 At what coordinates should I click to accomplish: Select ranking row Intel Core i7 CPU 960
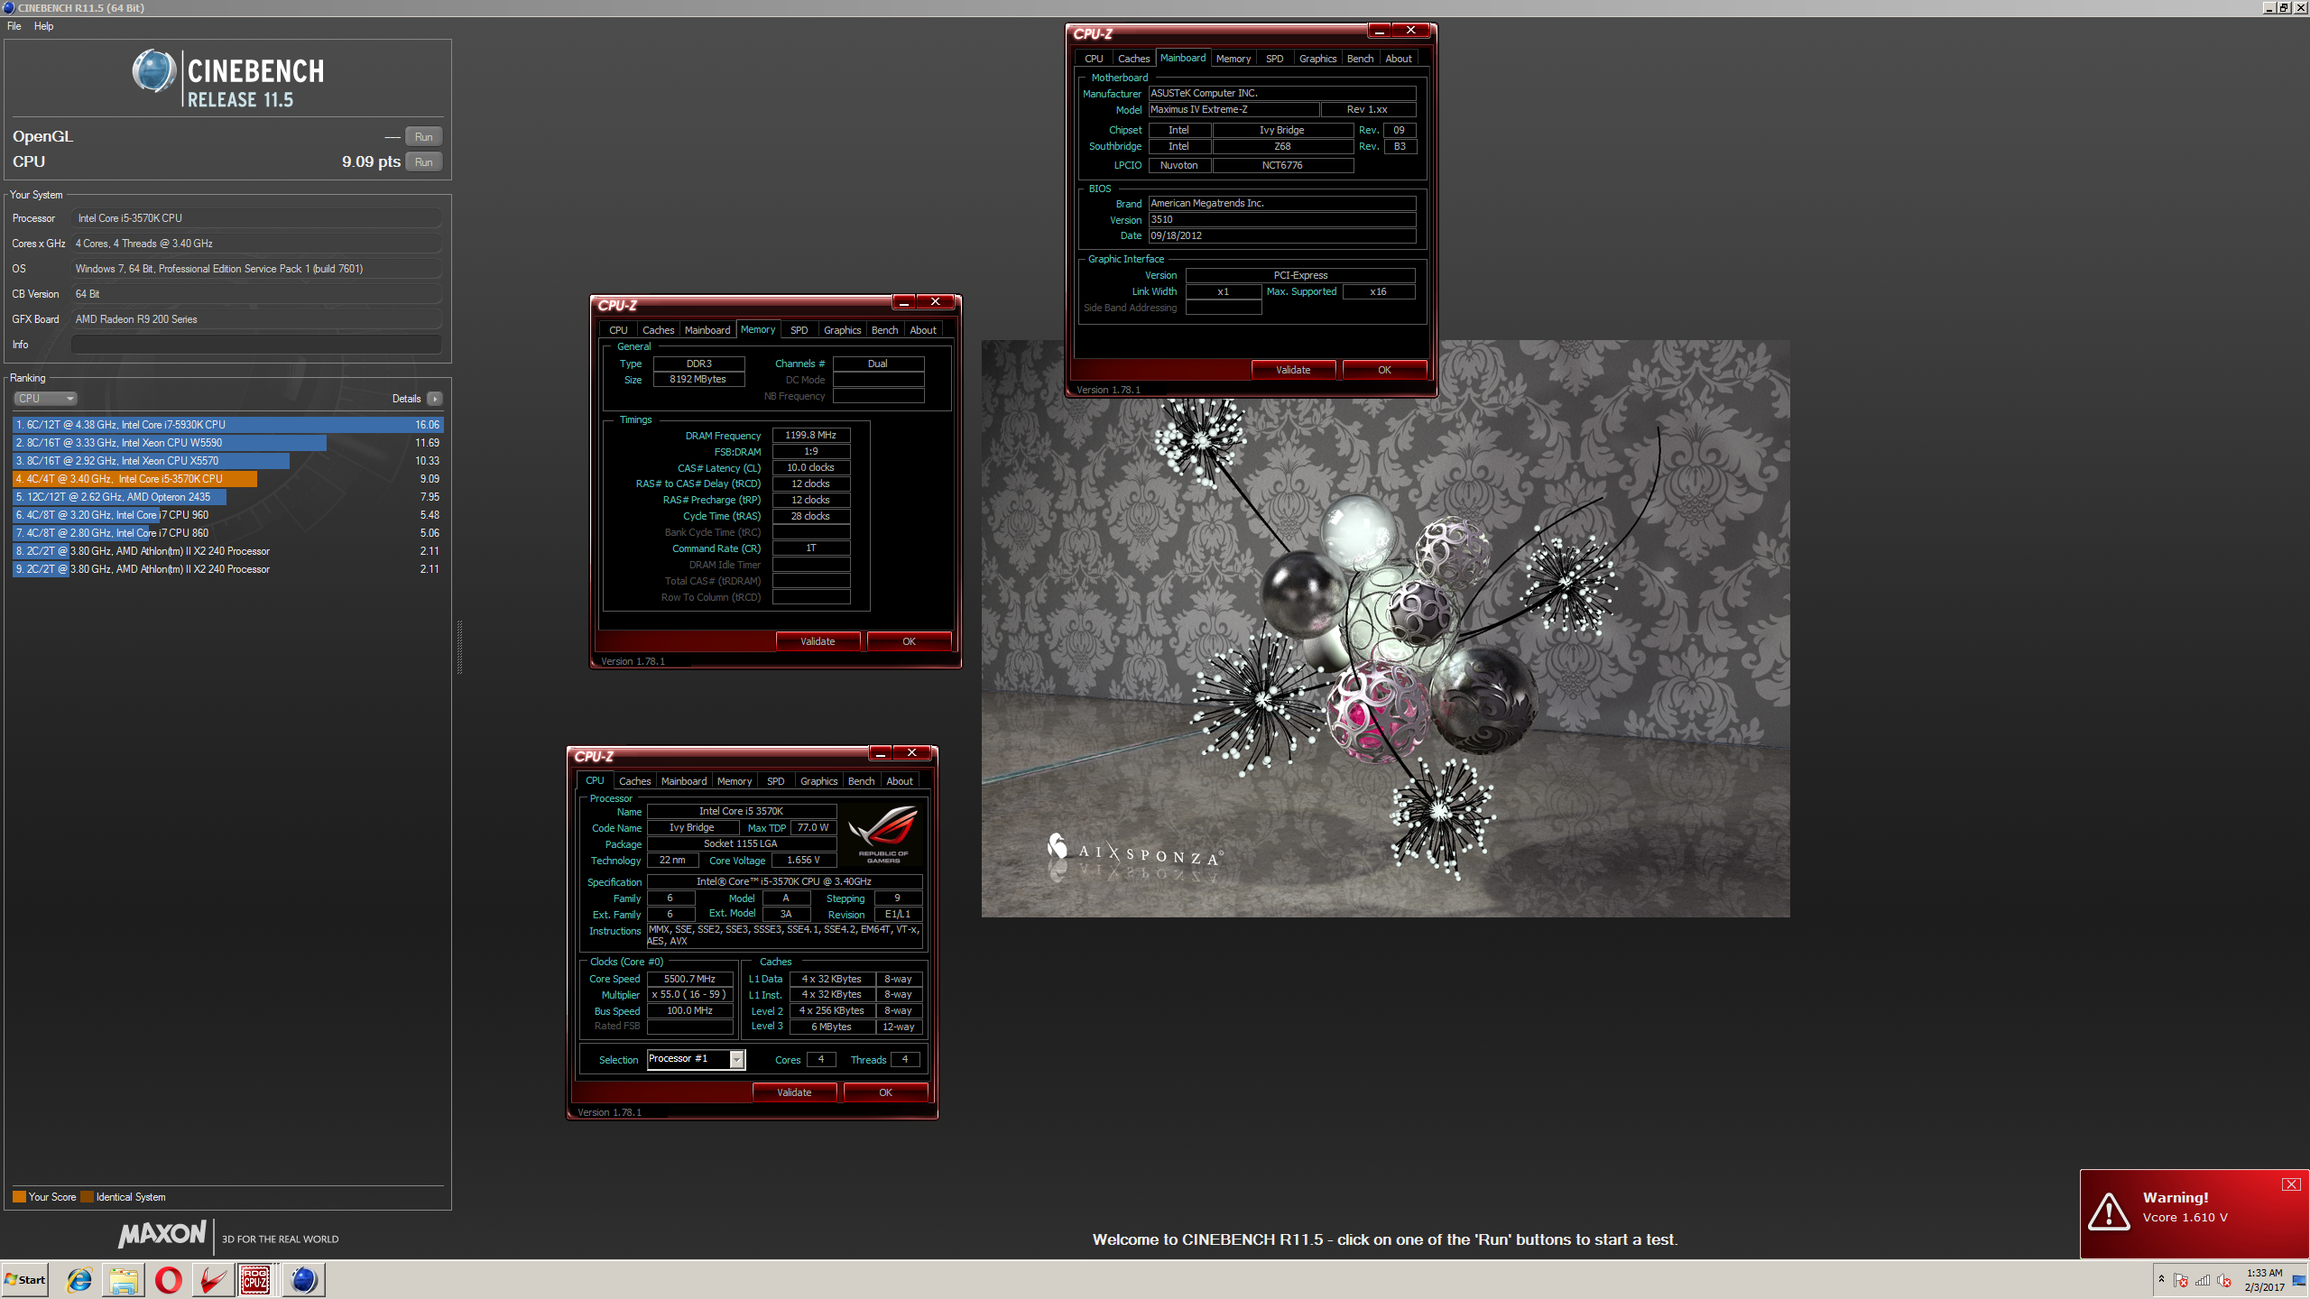click(x=227, y=515)
